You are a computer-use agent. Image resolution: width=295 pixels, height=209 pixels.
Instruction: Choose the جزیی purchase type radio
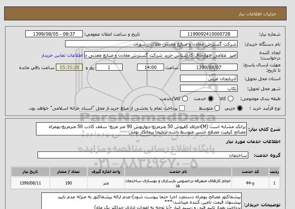click(240, 108)
